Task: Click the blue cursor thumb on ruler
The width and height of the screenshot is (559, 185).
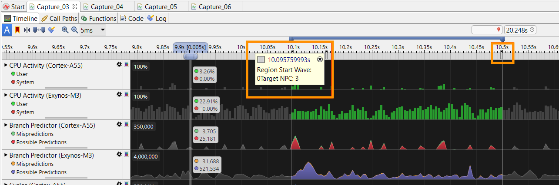Action: coord(191,56)
